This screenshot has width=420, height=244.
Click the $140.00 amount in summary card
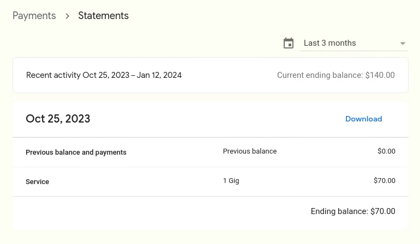380,75
